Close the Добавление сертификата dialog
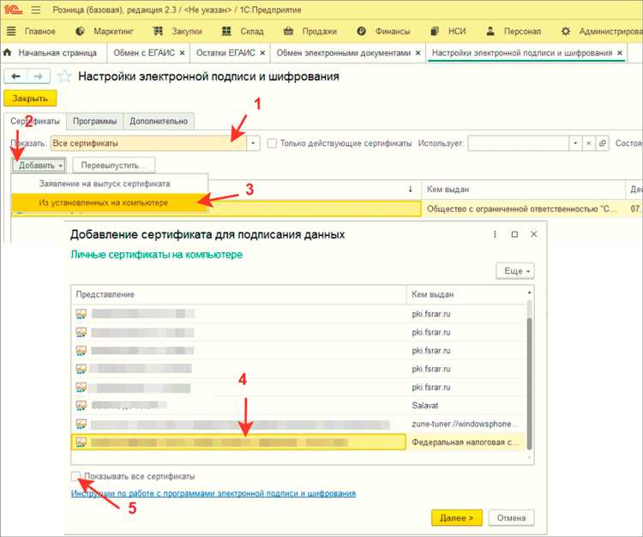 tap(534, 234)
